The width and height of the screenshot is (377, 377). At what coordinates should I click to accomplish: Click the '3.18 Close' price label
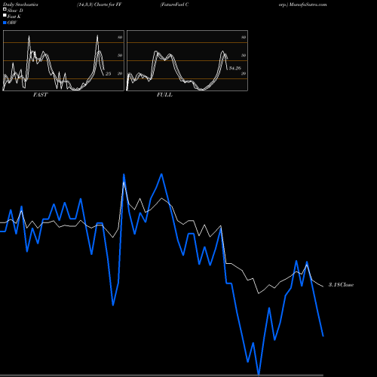(341, 285)
